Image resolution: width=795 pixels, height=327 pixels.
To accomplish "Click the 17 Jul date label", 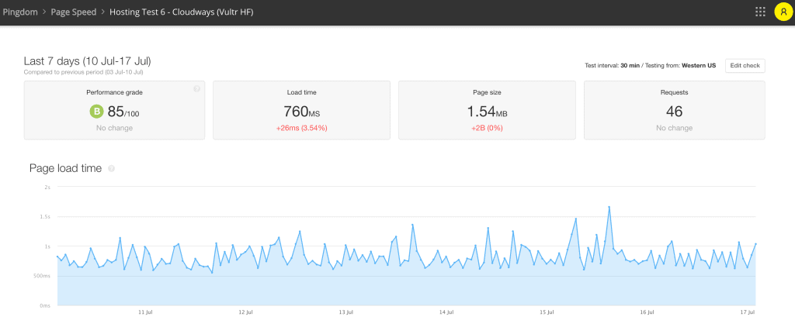I will tap(748, 312).
